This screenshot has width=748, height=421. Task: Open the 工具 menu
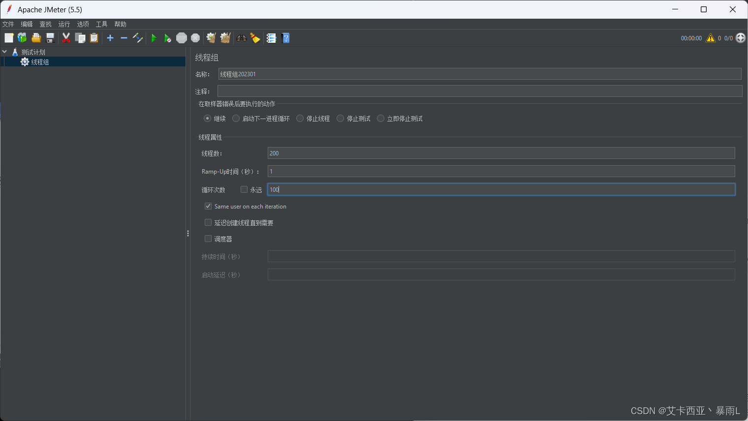[x=101, y=24]
